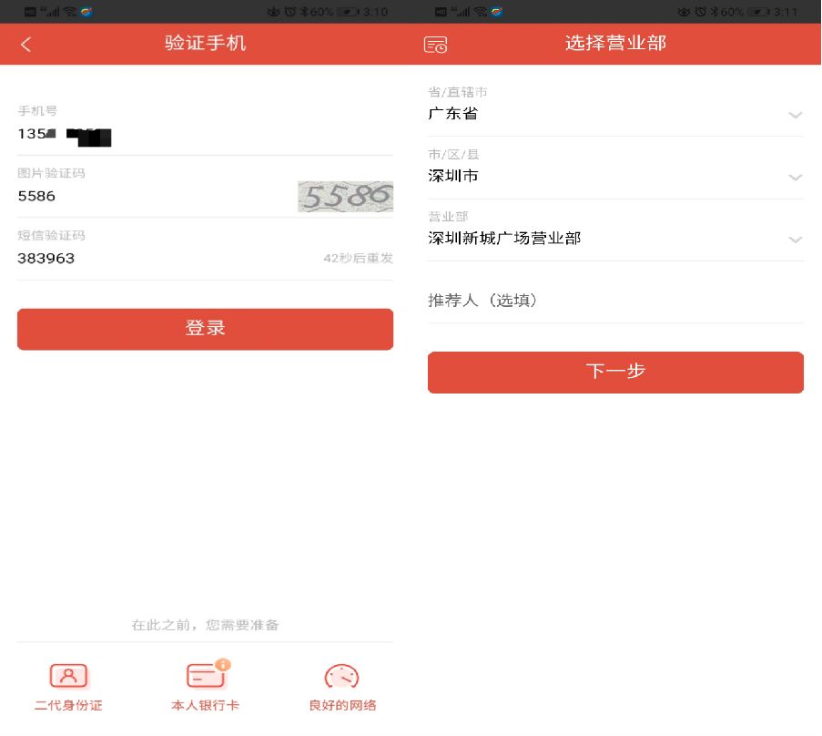Tap the battery icon in right status bar
The height and width of the screenshot is (736, 822).
(758, 12)
